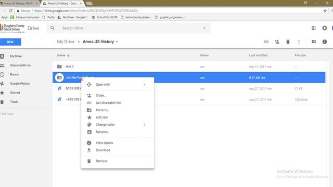This screenshot has height=187, width=333.
Task: Open Starred in sidebar
Action: (15, 92)
